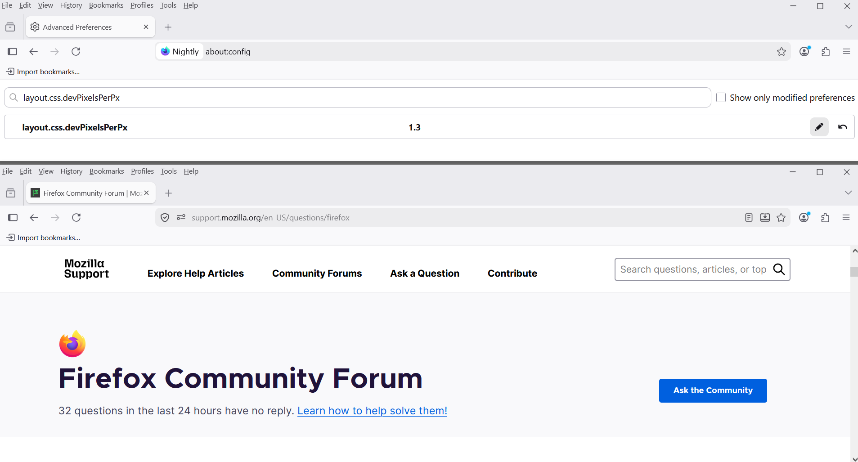Open extensions icon in the support window
The height and width of the screenshot is (462, 858).
(x=825, y=218)
